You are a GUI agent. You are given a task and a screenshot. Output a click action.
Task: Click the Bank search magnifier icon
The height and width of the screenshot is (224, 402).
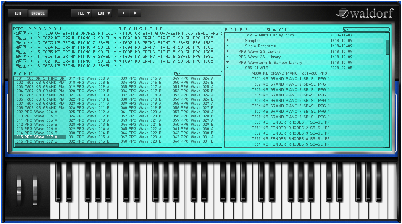click(x=177, y=73)
